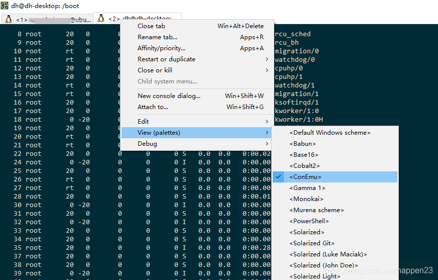The image size is (438, 280).
Task: Click watchdog/1 command text
Action: [x=295, y=85]
